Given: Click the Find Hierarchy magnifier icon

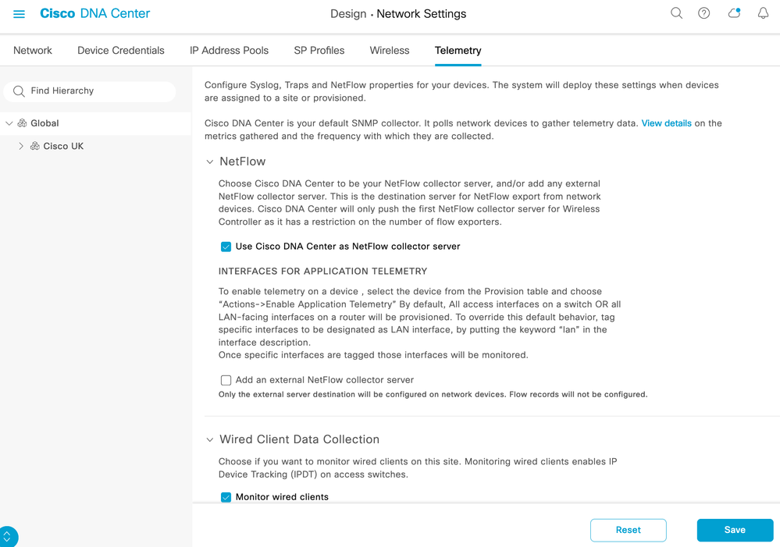Looking at the screenshot, I should 19,91.
